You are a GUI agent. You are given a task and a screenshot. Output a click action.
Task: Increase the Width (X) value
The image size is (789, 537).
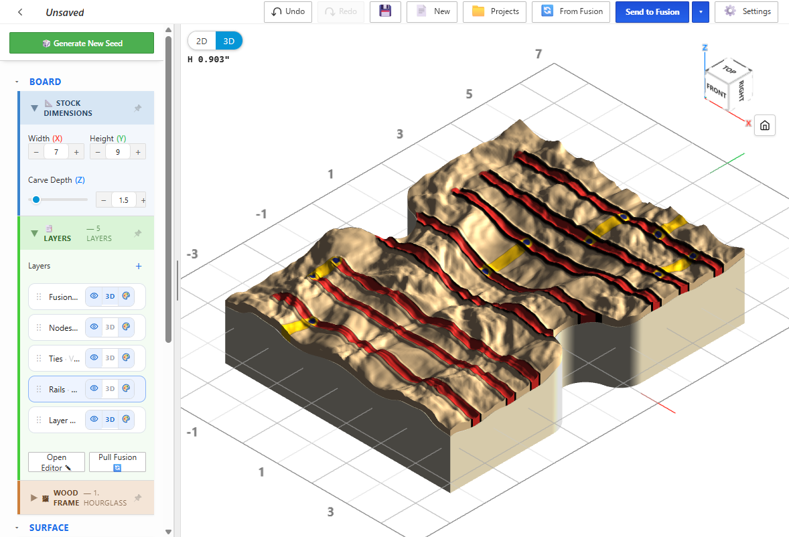click(76, 152)
